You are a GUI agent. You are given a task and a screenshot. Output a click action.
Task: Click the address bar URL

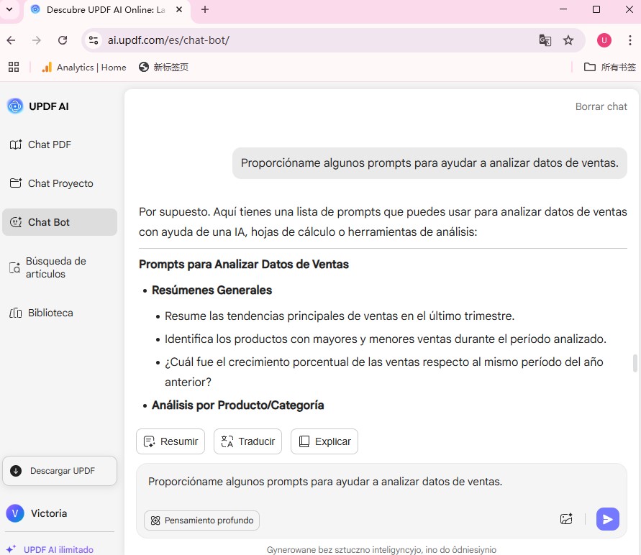pos(168,40)
